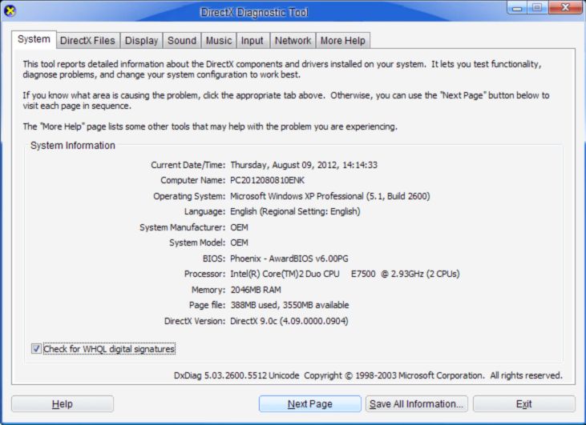Click Save All Information button
The image size is (586, 425).
tap(416, 403)
